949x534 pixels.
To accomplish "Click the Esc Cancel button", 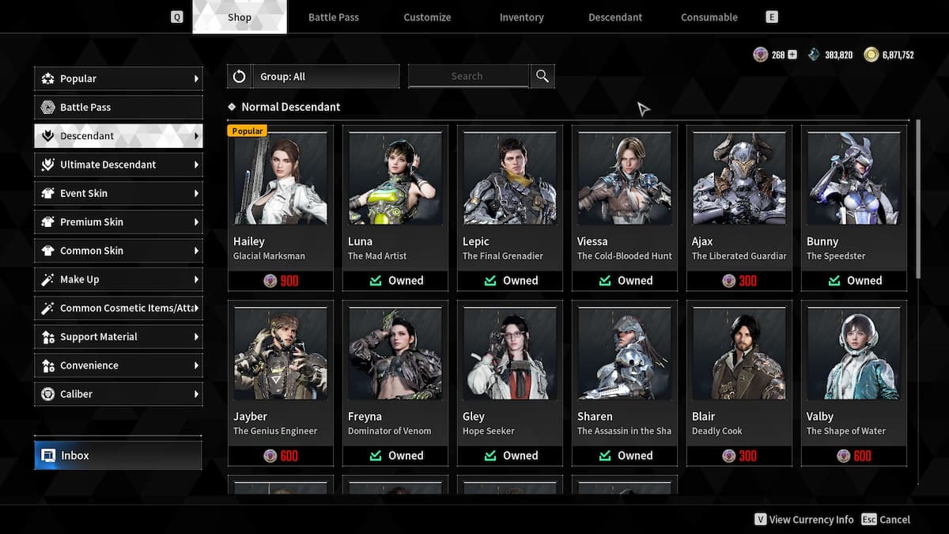I will 886,520.
